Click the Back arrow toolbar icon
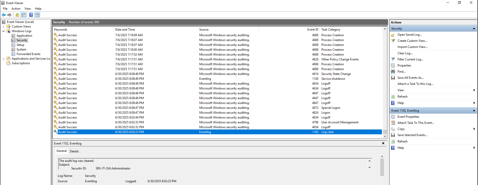 tap(4, 15)
